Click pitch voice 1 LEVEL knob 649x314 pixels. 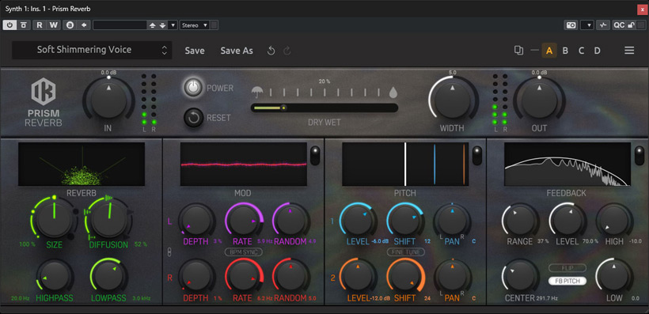coord(358,220)
